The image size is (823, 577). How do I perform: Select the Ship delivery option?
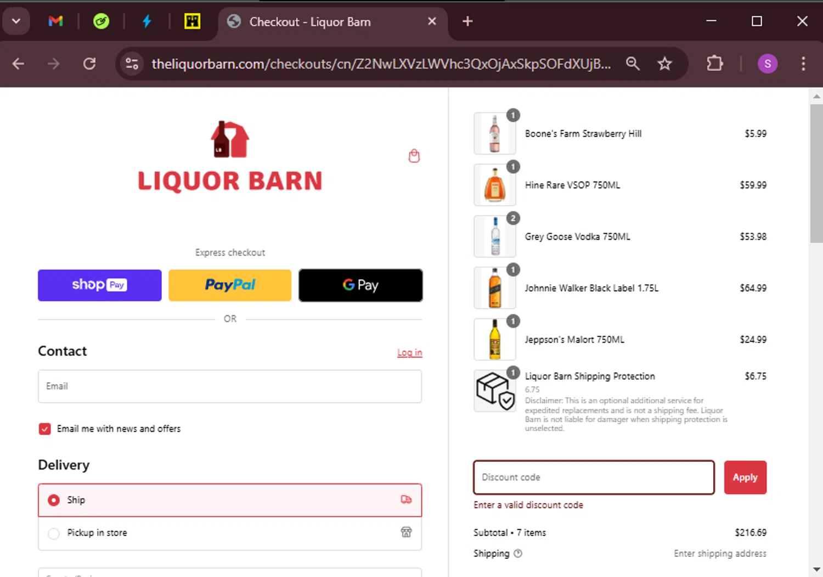tap(230, 500)
